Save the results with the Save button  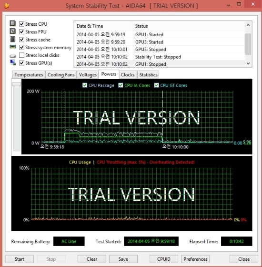[x=123, y=259]
